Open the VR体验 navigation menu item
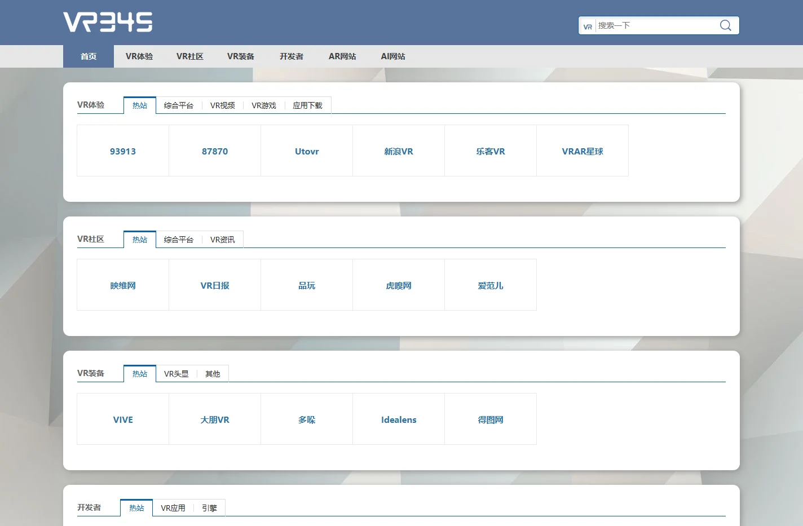The height and width of the screenshot is (526, 803). pyautogui.click(x=139, y=56)
